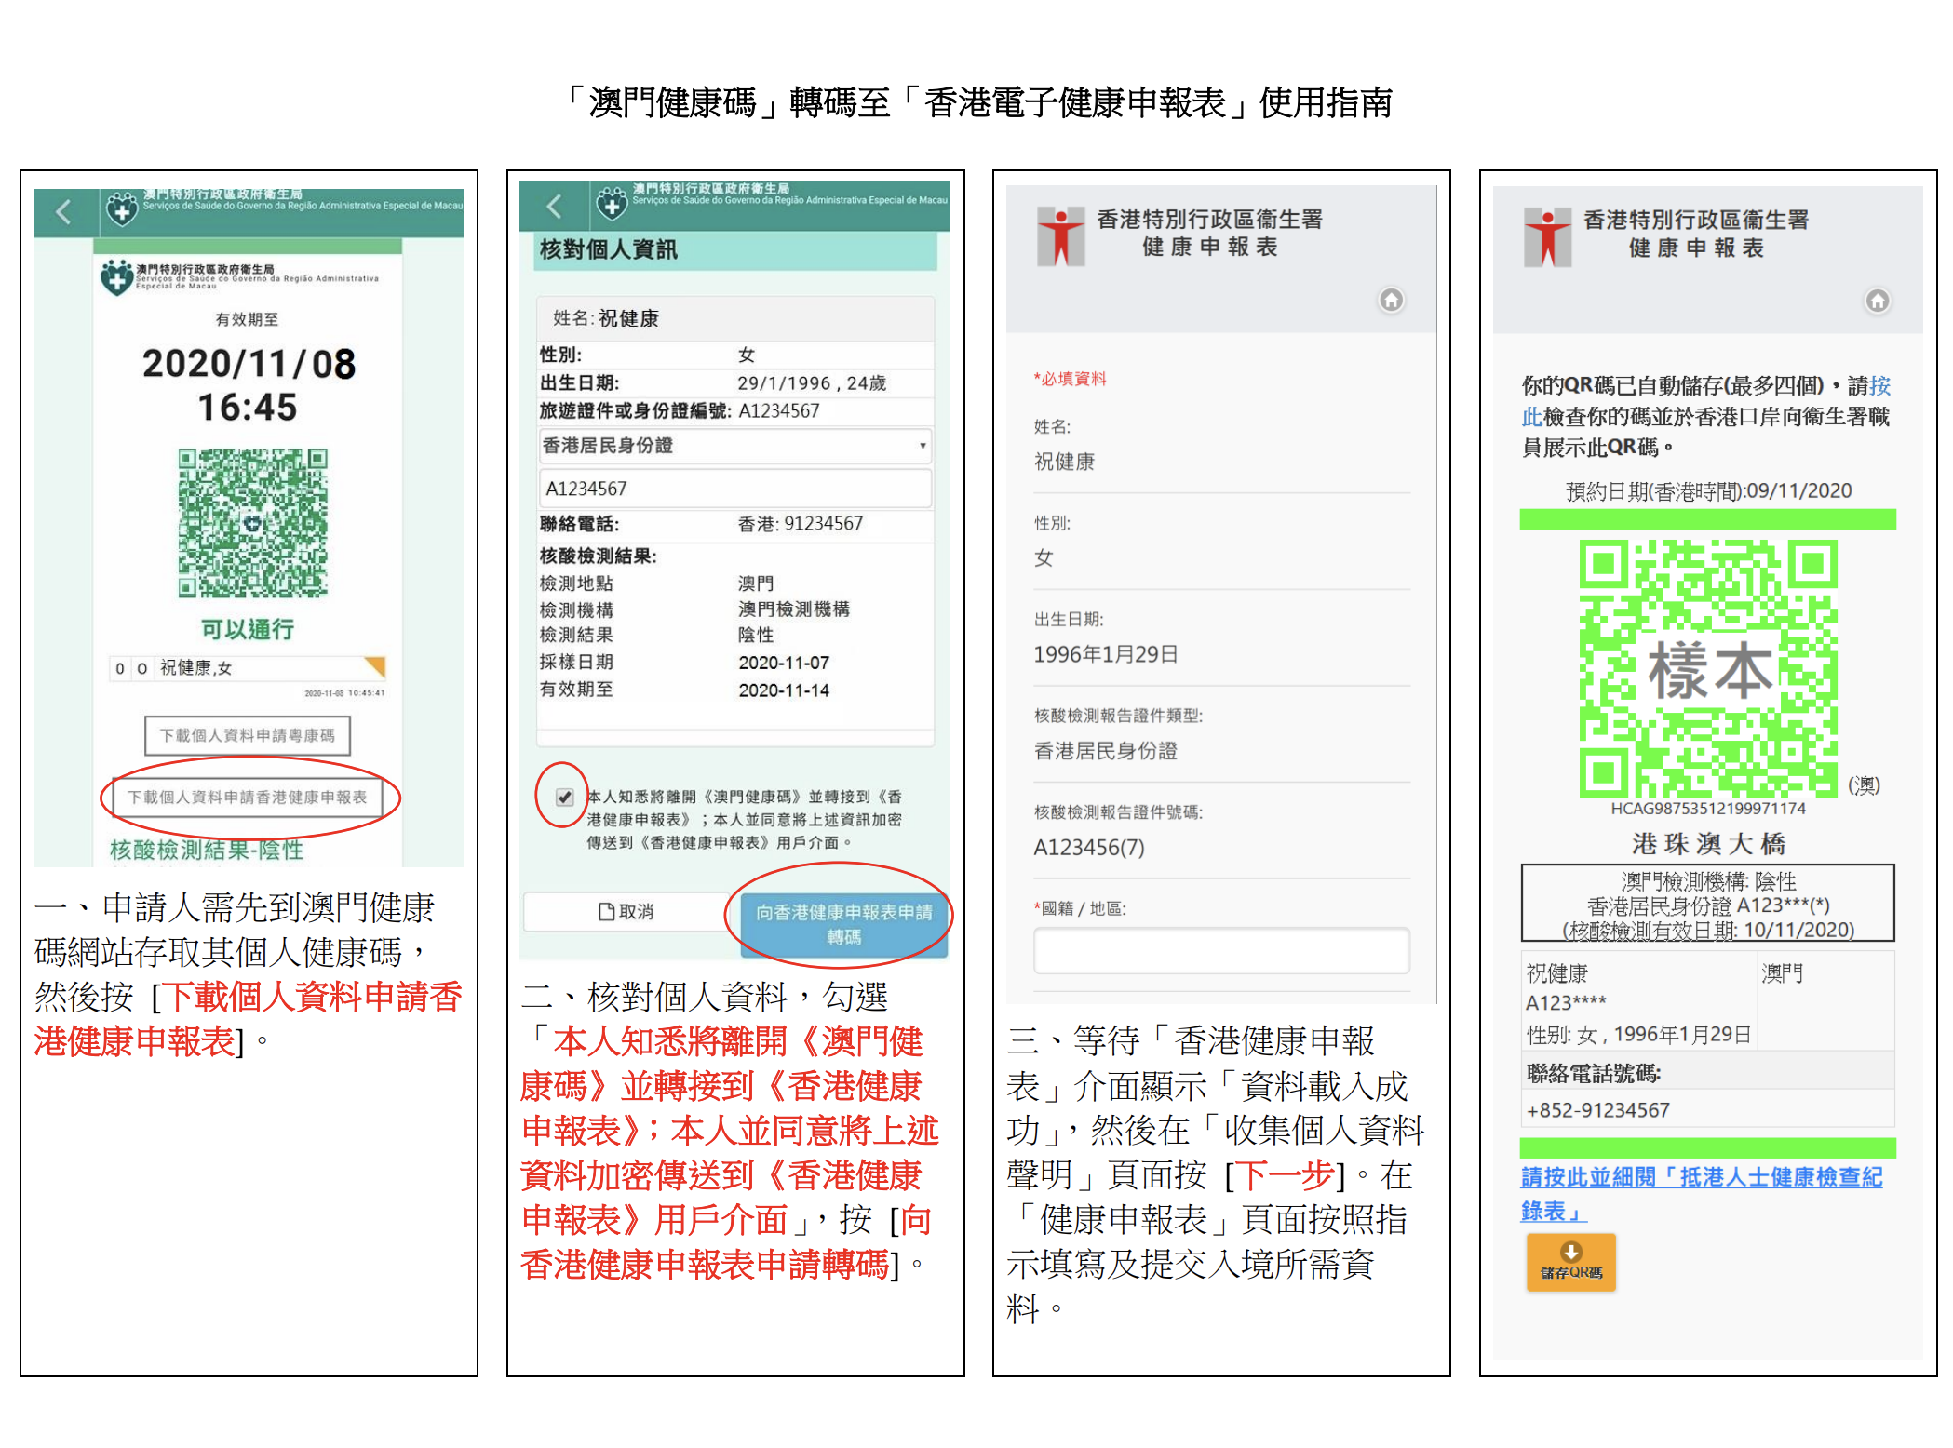Click the name value 祝健康 in Hong Kong form
This screenshot has width=1953, height=1448.
[1064, 462]
